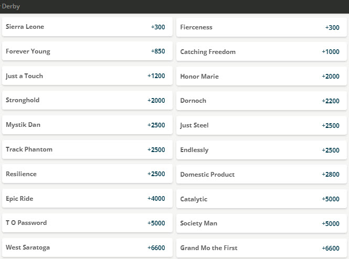Bet on Stronghold at +2000
The width and height of the screenshot is (349, 259).
point(87,100)
